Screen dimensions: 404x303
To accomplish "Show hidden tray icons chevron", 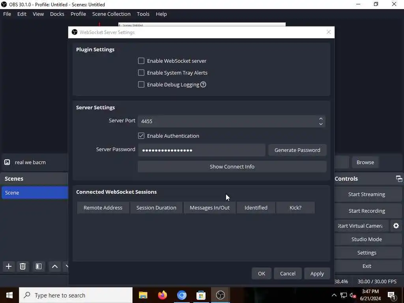I will (334, 295).
